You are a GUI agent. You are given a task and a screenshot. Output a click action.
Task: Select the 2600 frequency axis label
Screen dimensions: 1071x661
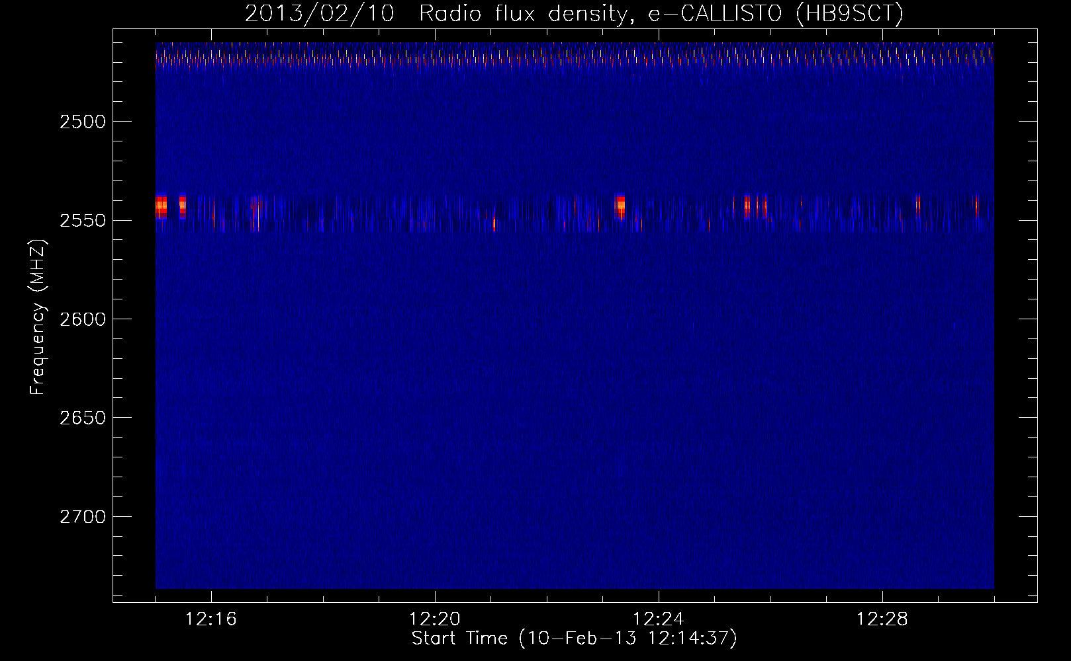(83, 319)
